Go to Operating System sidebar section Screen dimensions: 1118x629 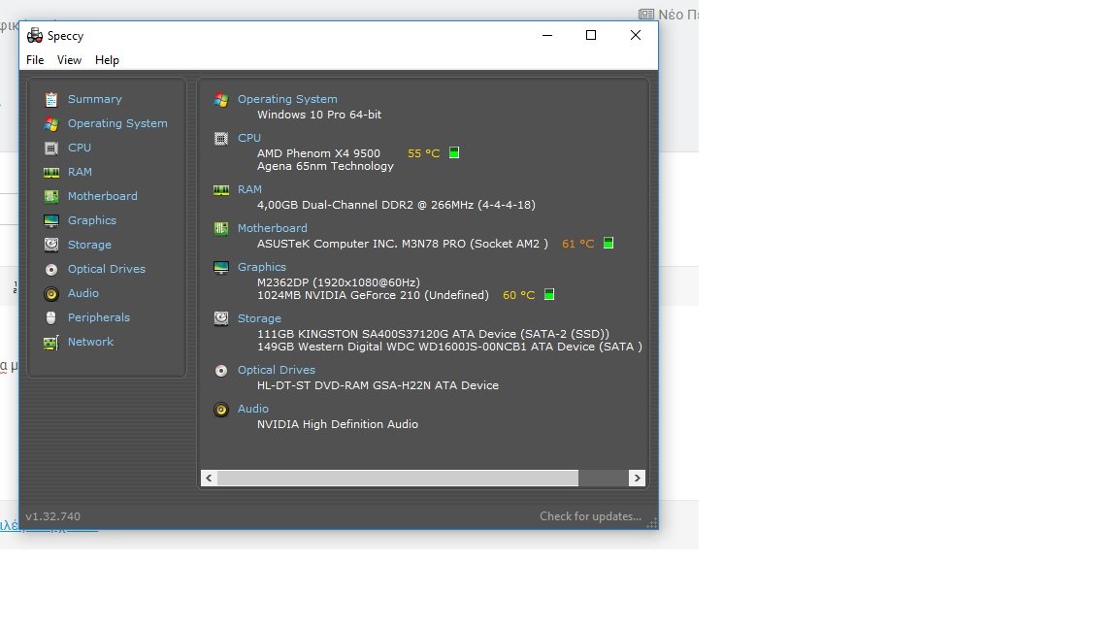click(117, 123)
